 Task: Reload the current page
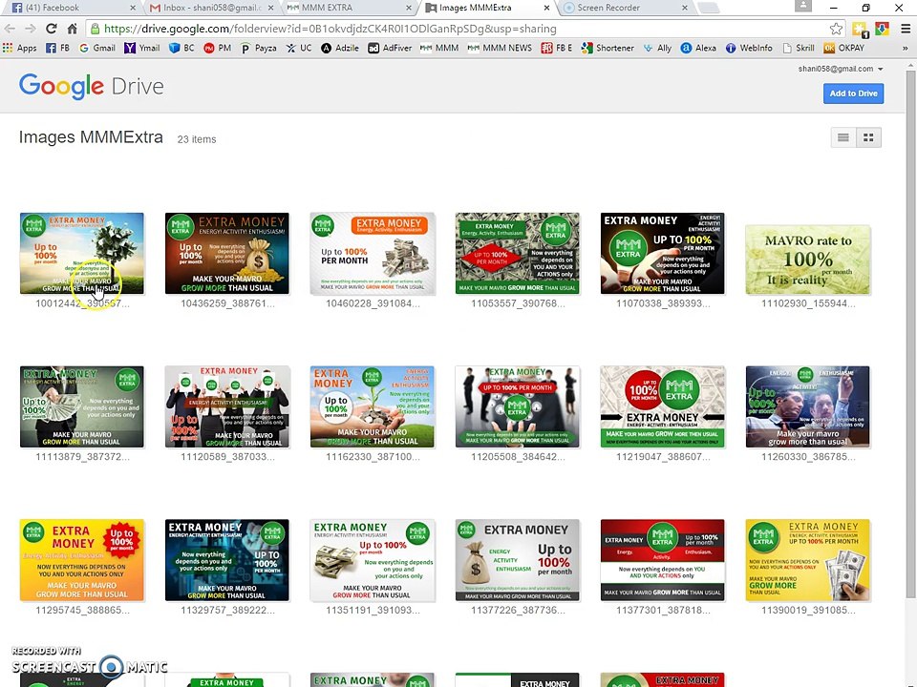(52, 29)
